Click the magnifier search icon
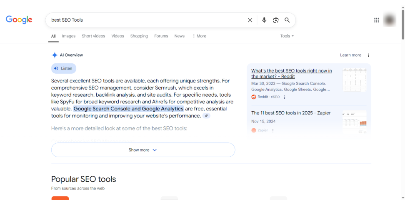 point(287,20)
